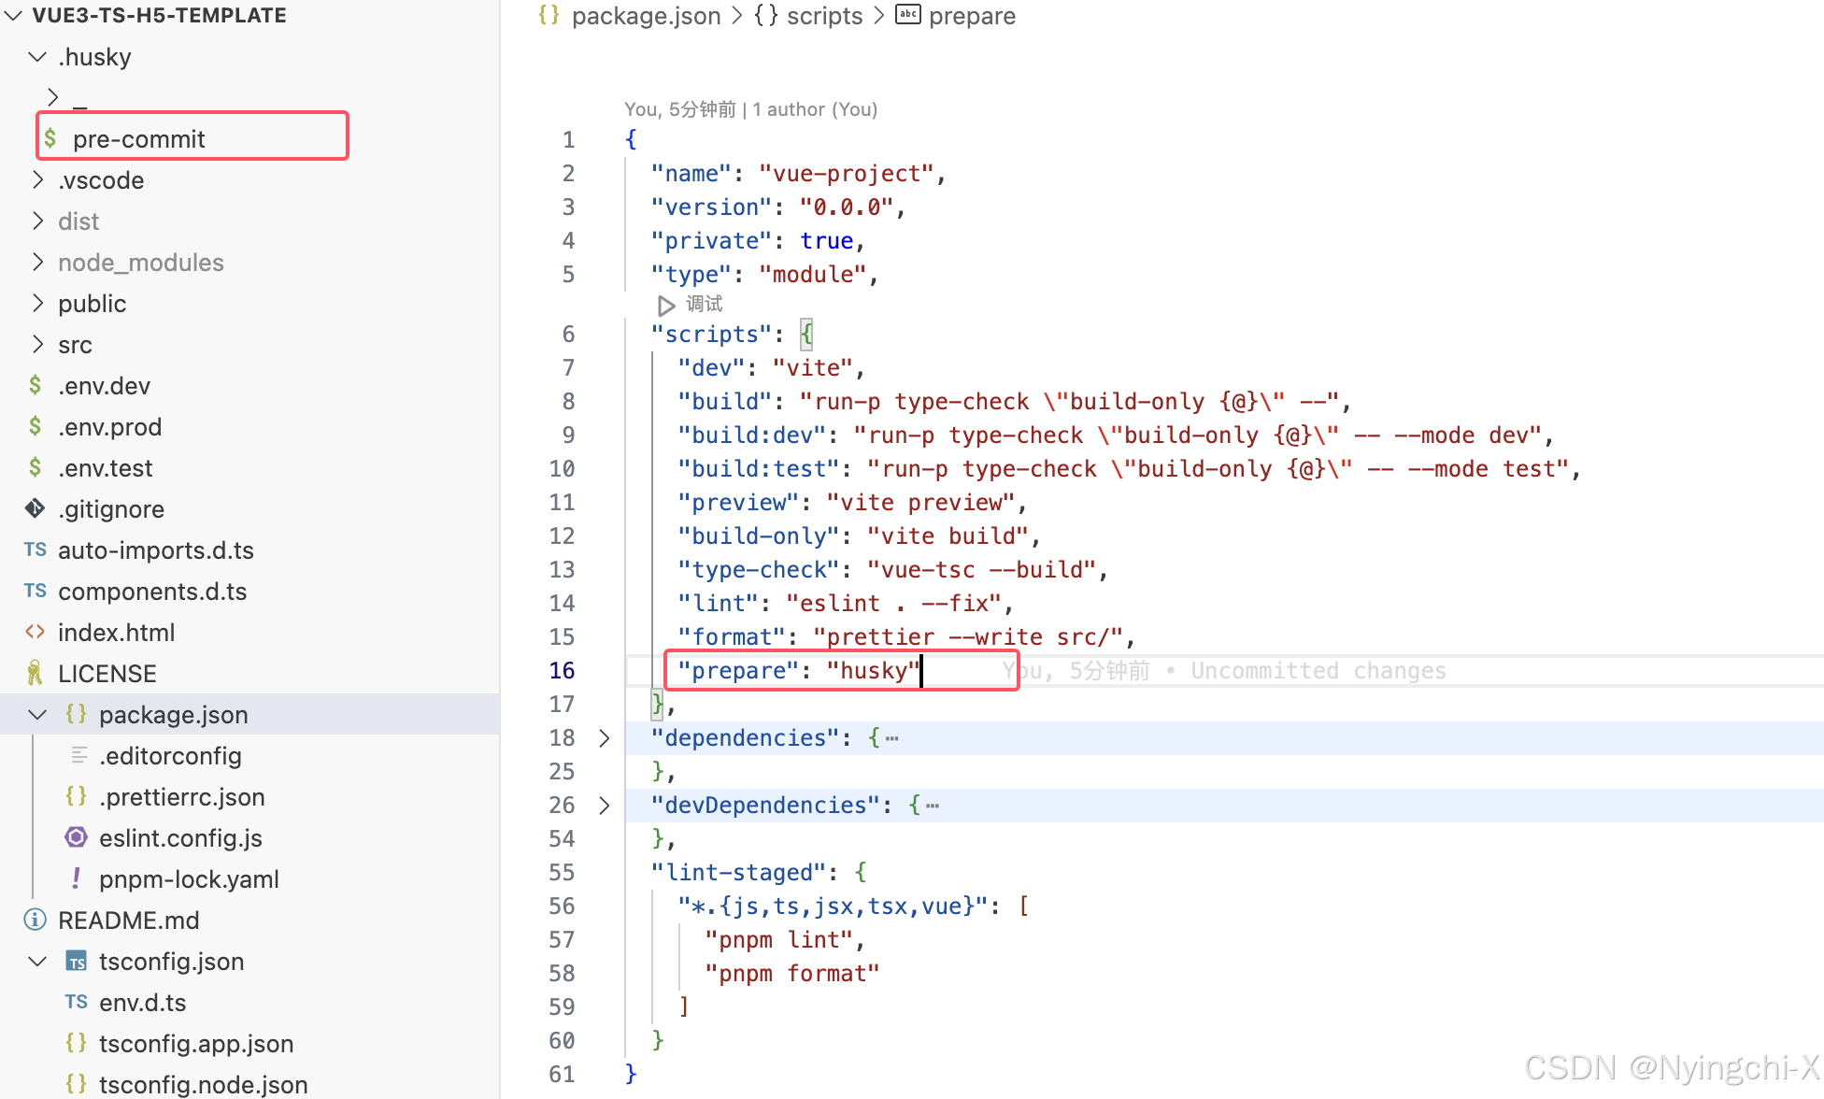The image size is (1824, 1099).
Task: Open tsconfig.app.json in the explorer
Action: pyautogui.click(x=196, y=1043)
